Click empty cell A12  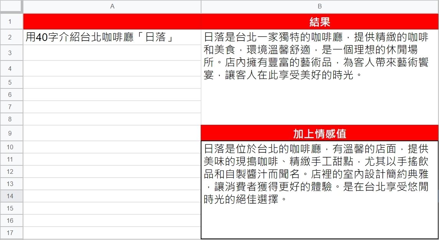pyautogui.click(x=112, y=171)
